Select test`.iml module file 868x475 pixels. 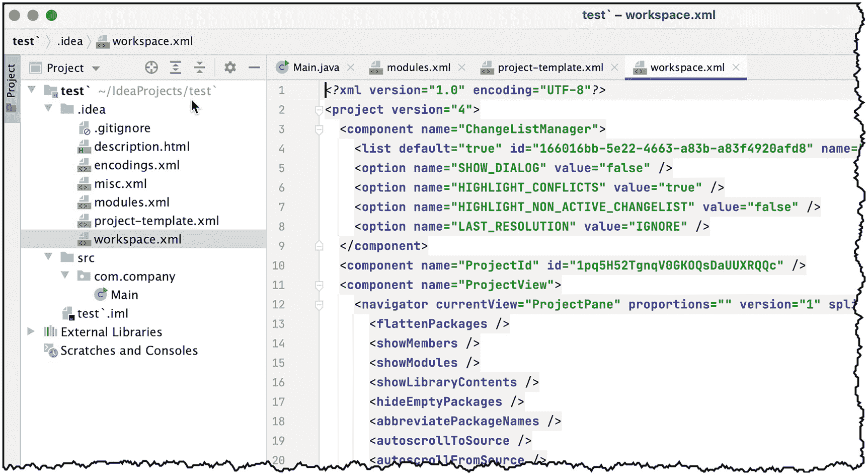[103, 313]
